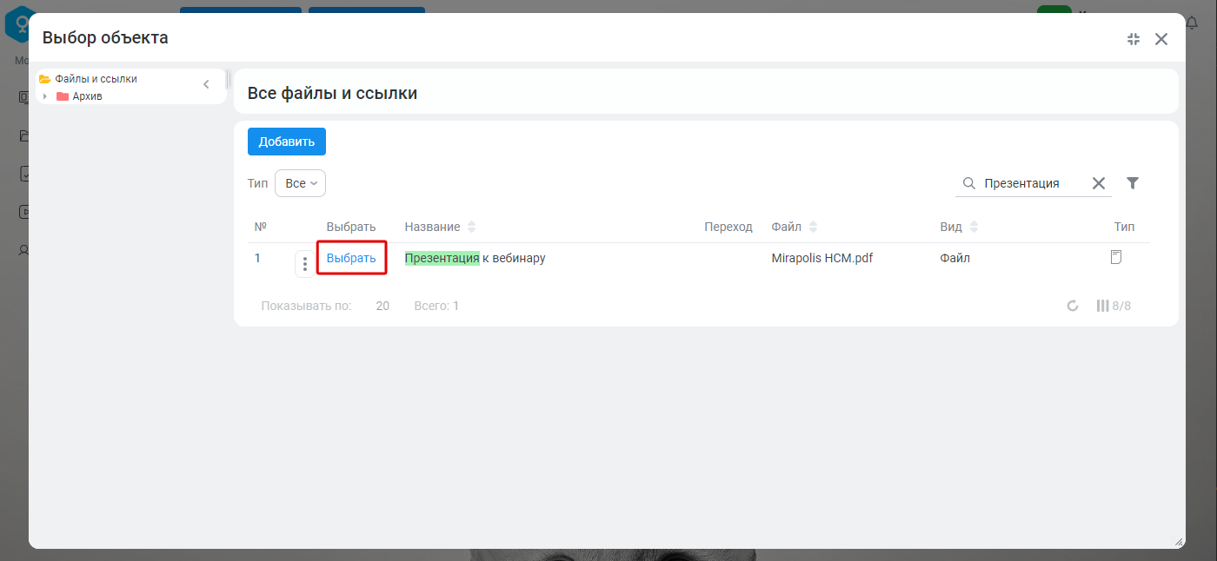1217x561 pixels.
Task: Open column settings icon showing 8/8
Action: click(1114, 306)
